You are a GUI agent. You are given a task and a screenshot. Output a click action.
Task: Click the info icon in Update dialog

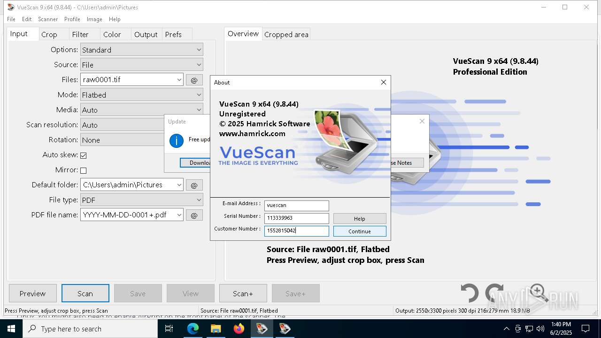click(x=177, y=140)
